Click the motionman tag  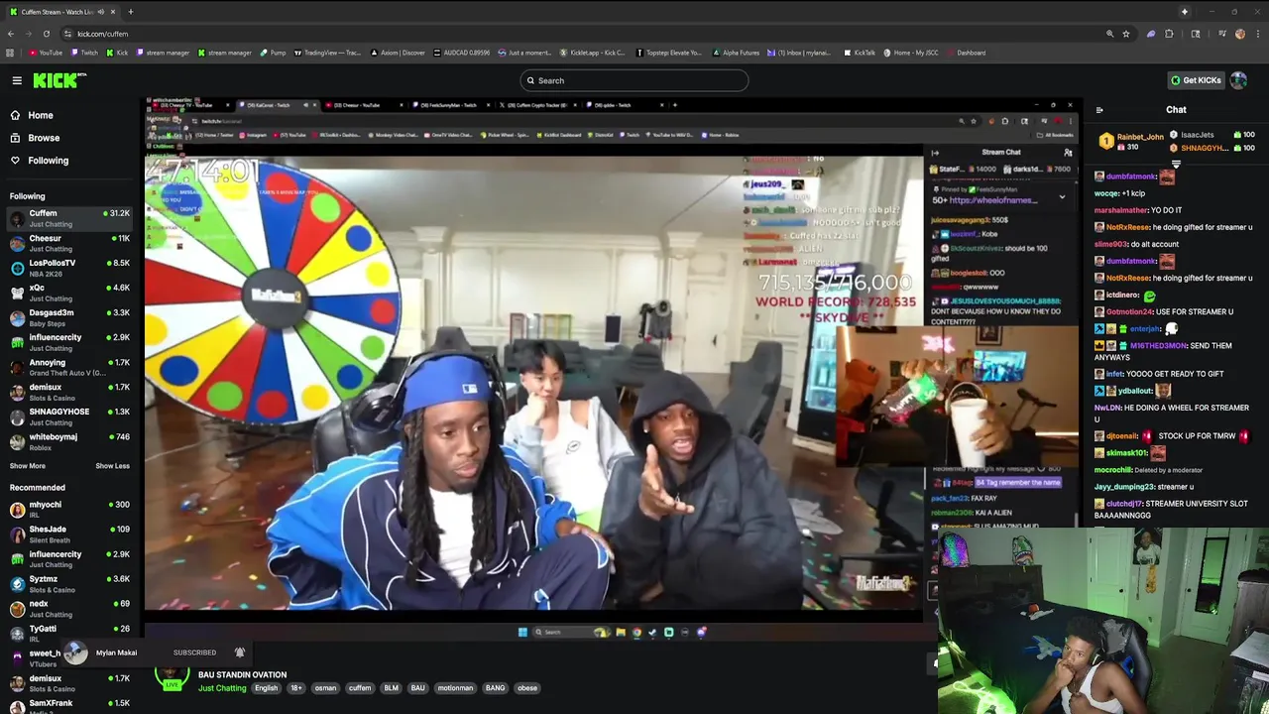pos(456,688)
